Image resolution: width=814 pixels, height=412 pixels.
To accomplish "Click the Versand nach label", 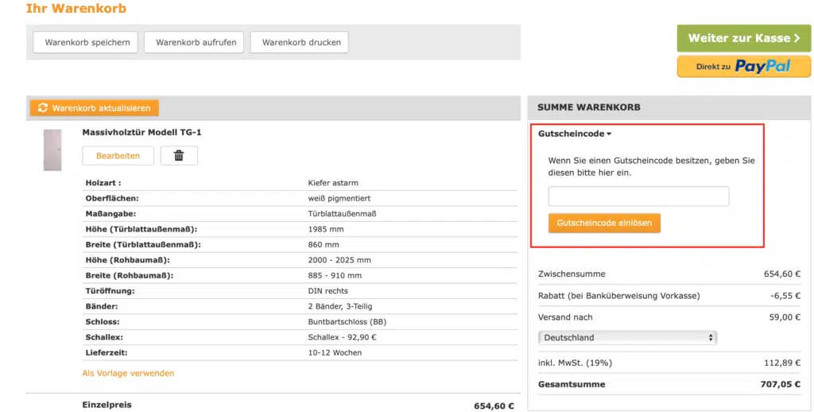I will [x=565, y=317].
